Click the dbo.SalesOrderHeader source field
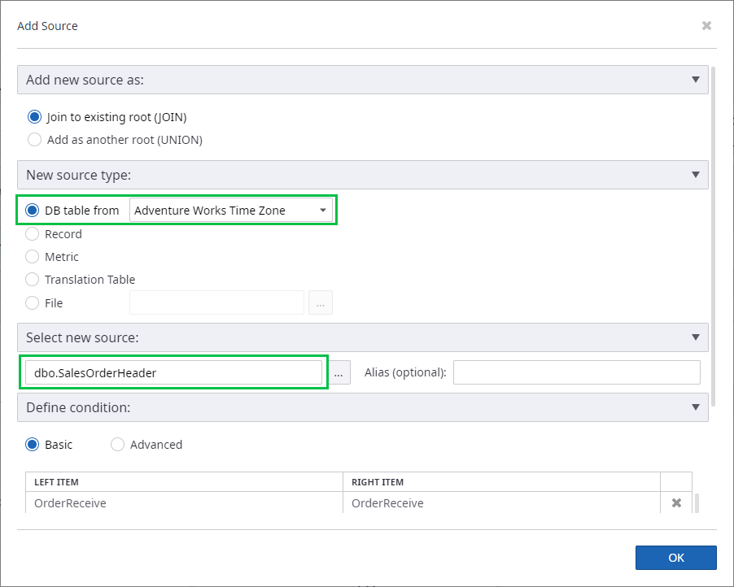The height and width of the screenshot is (587, 734). [173, 372]
